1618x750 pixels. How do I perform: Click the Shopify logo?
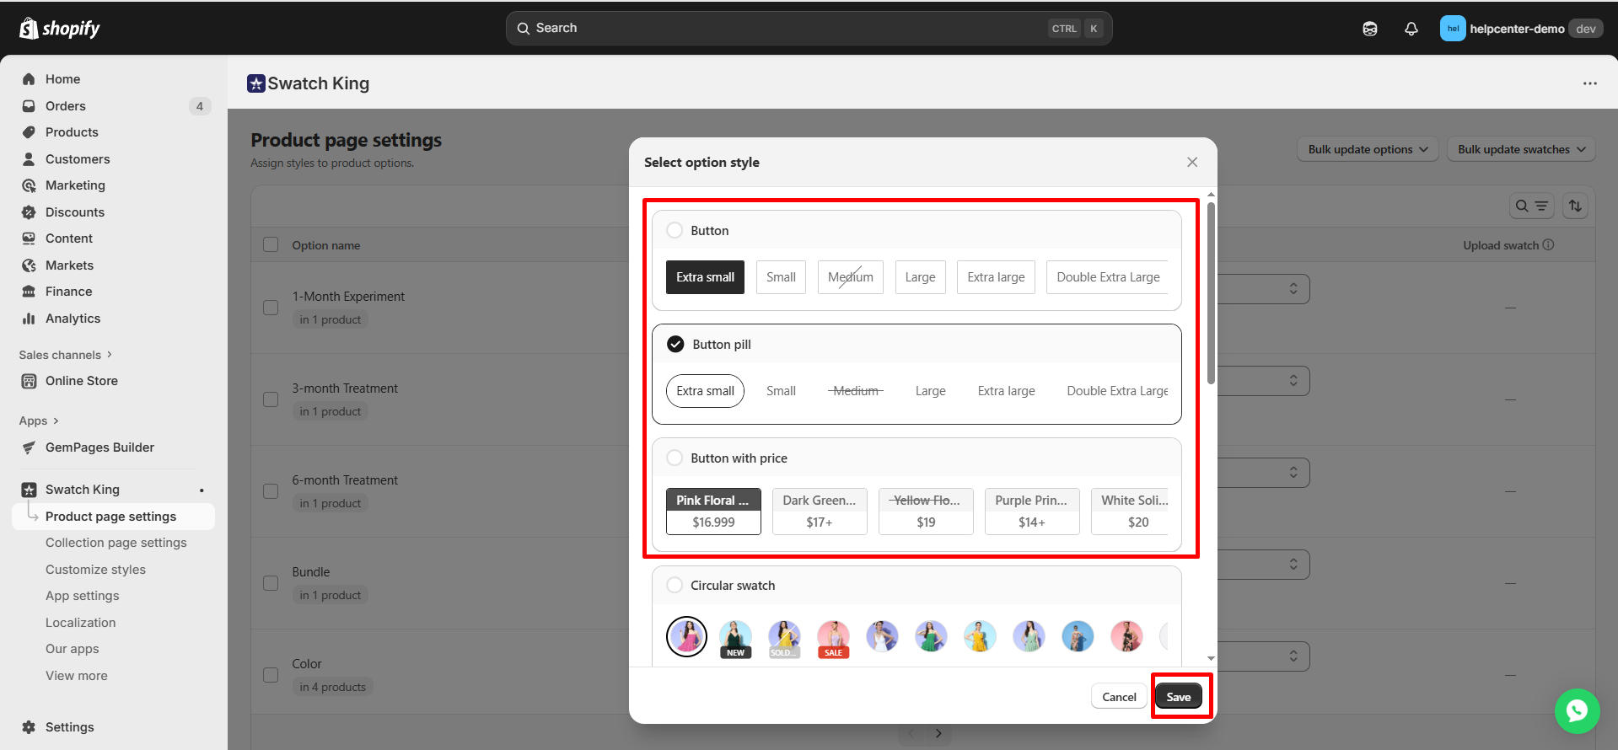[x=59, y=29]
